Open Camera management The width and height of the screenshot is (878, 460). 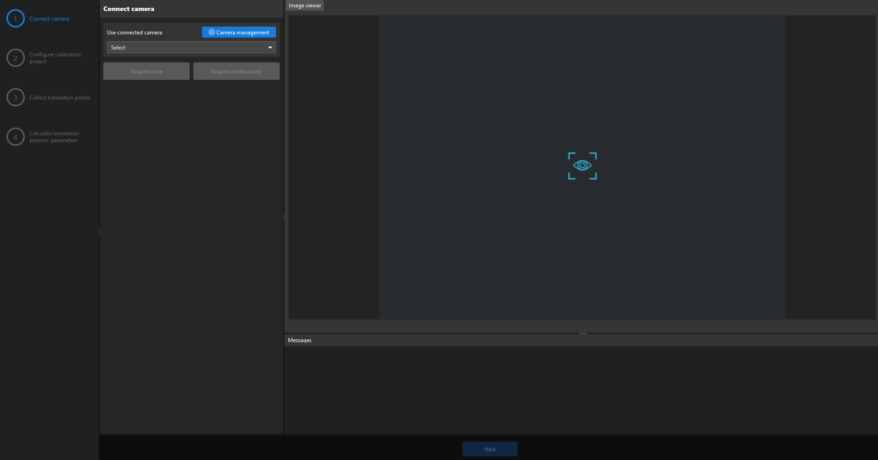239,33
